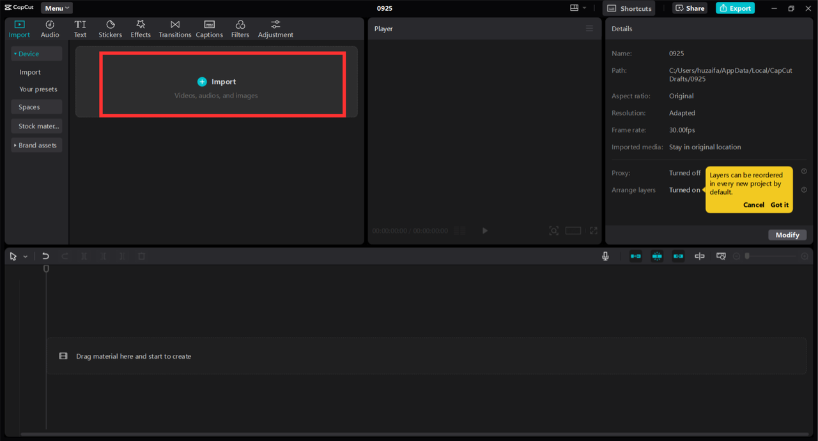This screenshot has width=818, height=441.
Task: Open the Shortcuts panel
Action: tap(629, 8)
